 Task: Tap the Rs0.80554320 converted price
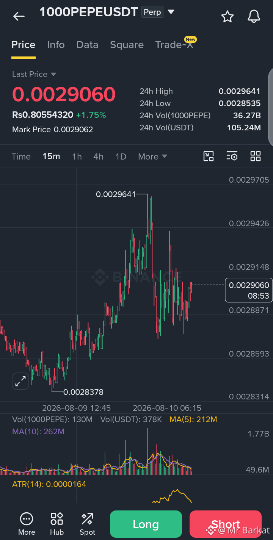pyautogui.click(x=42, y=115)
